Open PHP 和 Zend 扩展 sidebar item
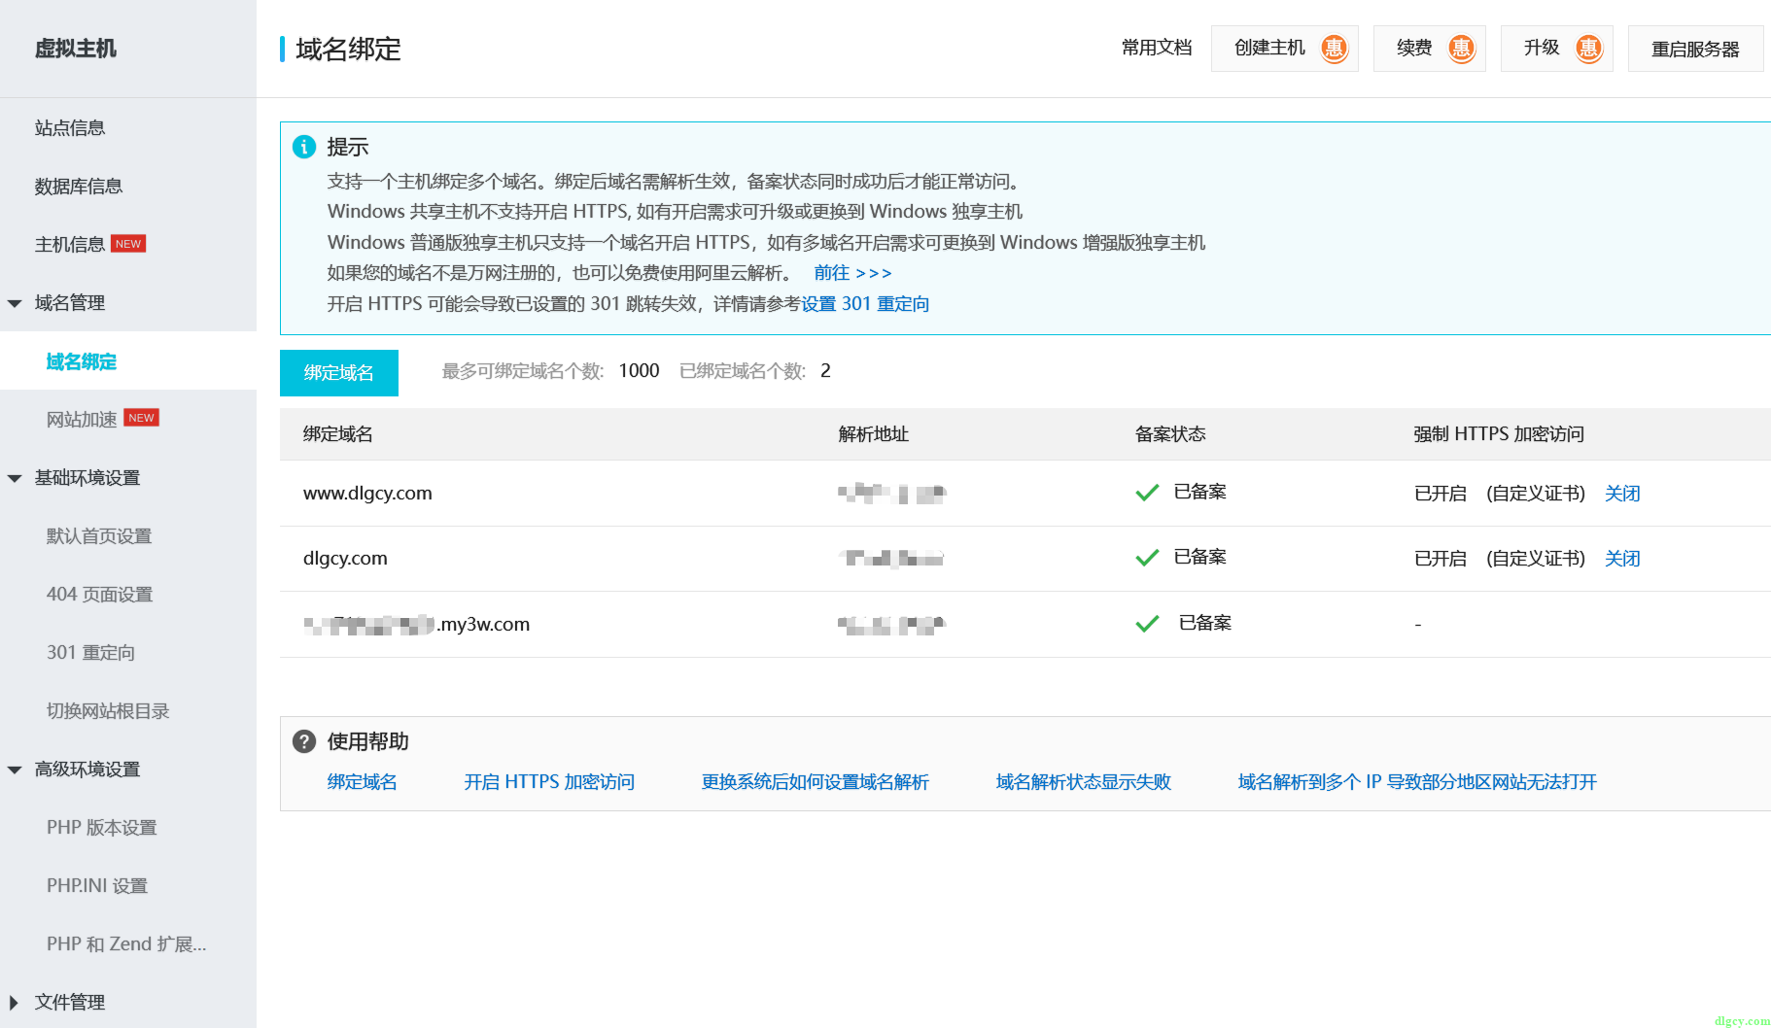Screen dimensions: 1771x1028 click(128, 943)
